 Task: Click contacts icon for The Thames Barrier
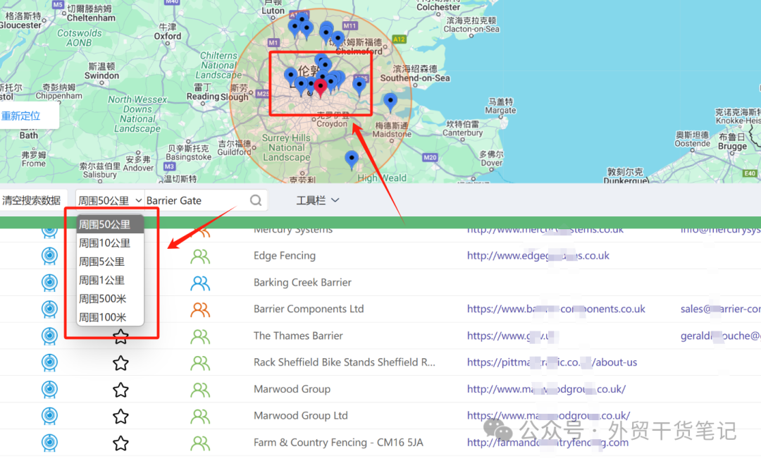[200, 336]
